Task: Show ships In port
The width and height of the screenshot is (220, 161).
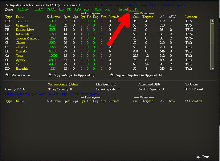Action: (124, 10)
